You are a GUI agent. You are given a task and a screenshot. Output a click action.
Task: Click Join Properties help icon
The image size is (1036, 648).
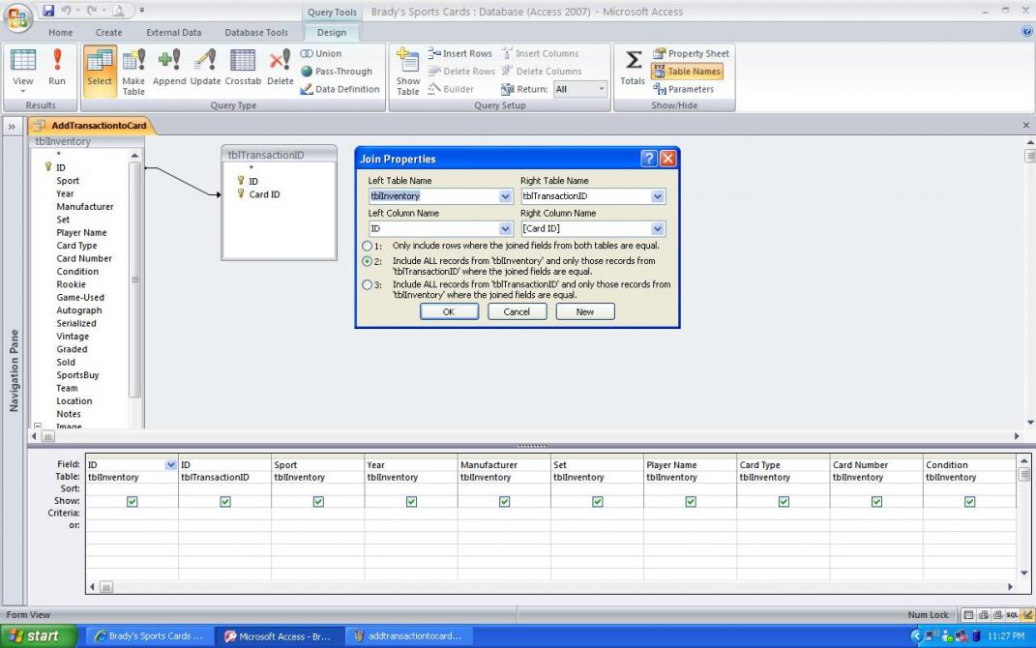click(649, 159)
